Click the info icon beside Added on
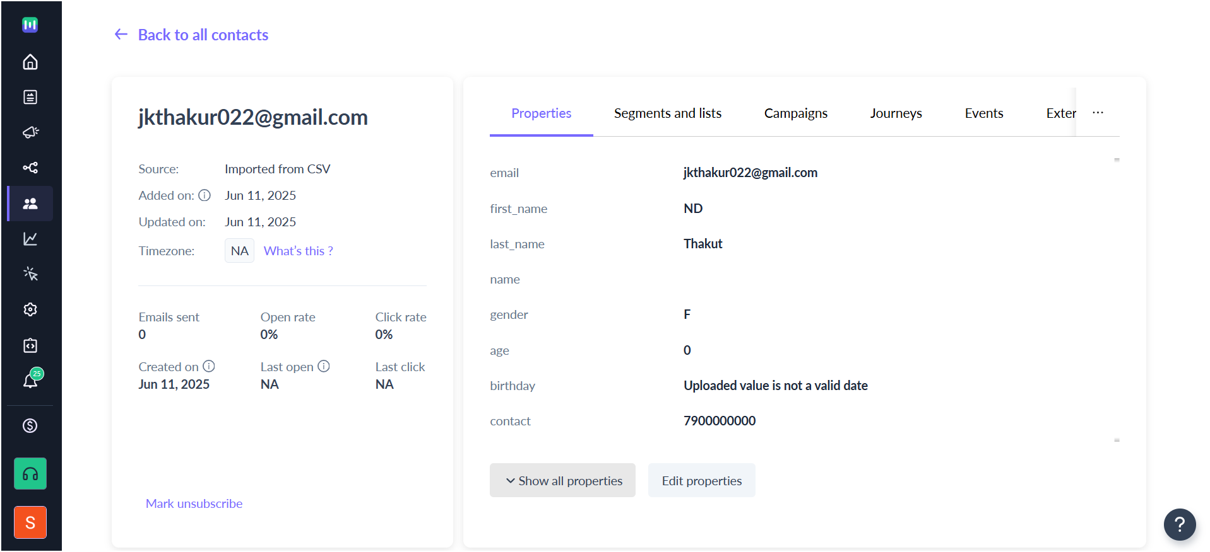 point(205,195)
